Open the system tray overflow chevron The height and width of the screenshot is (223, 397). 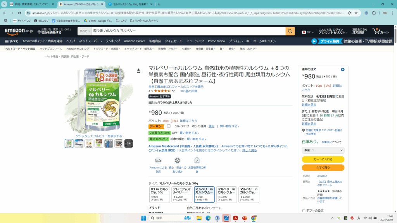(x=332, y=218)
